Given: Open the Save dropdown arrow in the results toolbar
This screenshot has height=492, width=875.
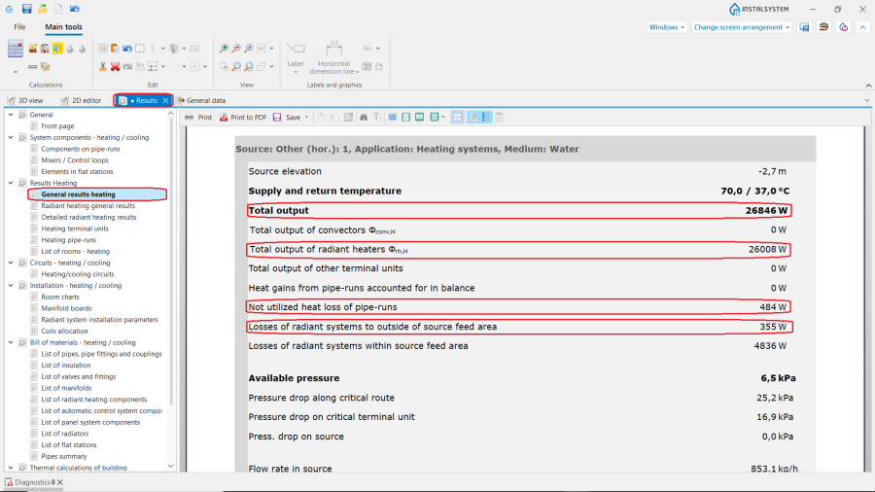Looking at the screenshot, I should point(306,117).
